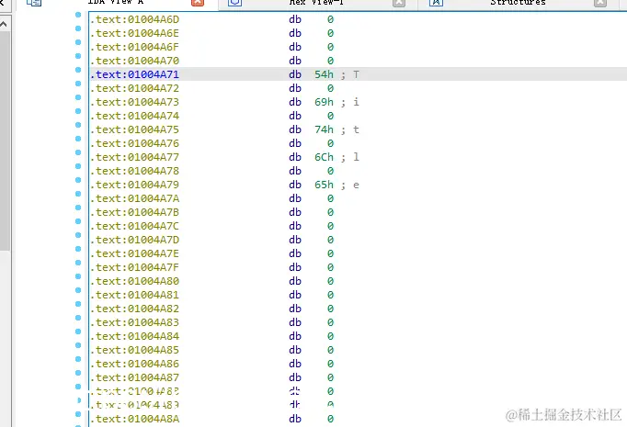
Task: Select address .text:01004A76
Action: coord(135,143)
